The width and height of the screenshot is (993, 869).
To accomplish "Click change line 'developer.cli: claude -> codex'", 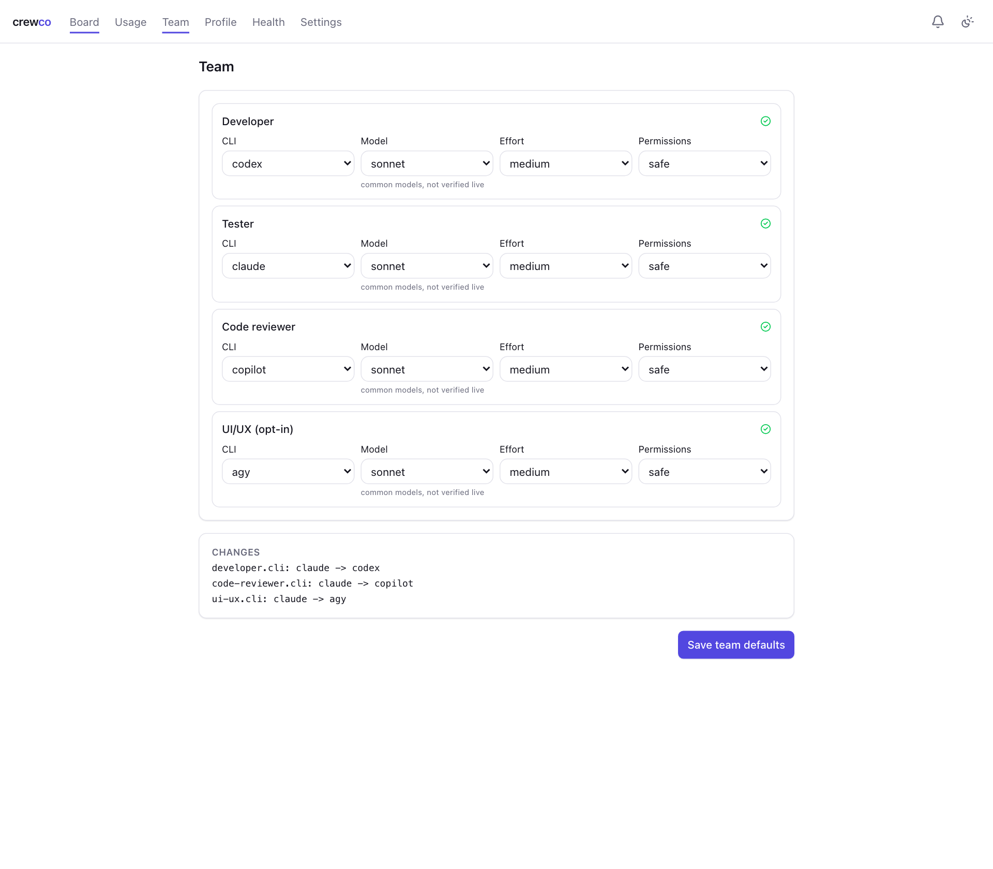I will tap(296, 568).
